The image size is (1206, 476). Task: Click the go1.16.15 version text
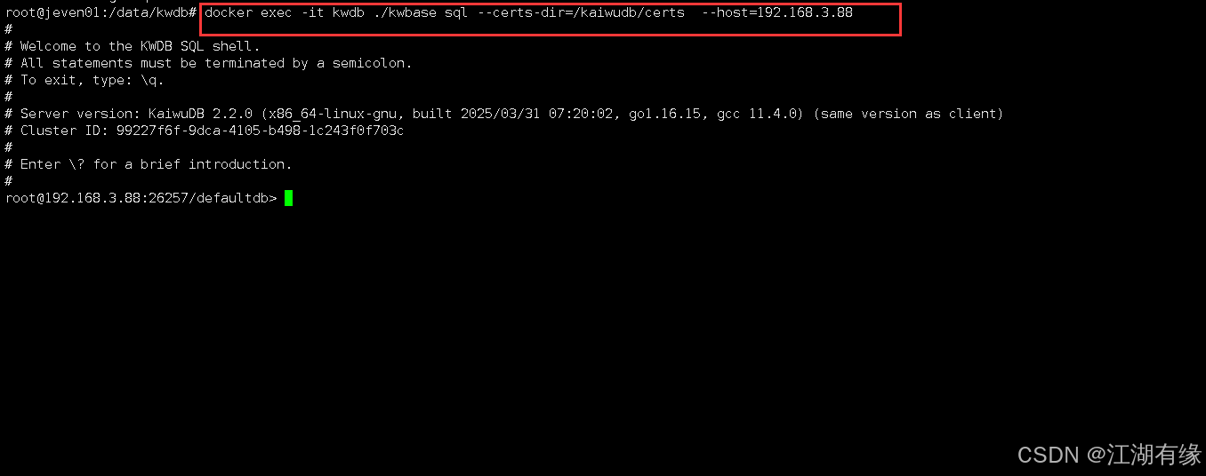(664, 114)
